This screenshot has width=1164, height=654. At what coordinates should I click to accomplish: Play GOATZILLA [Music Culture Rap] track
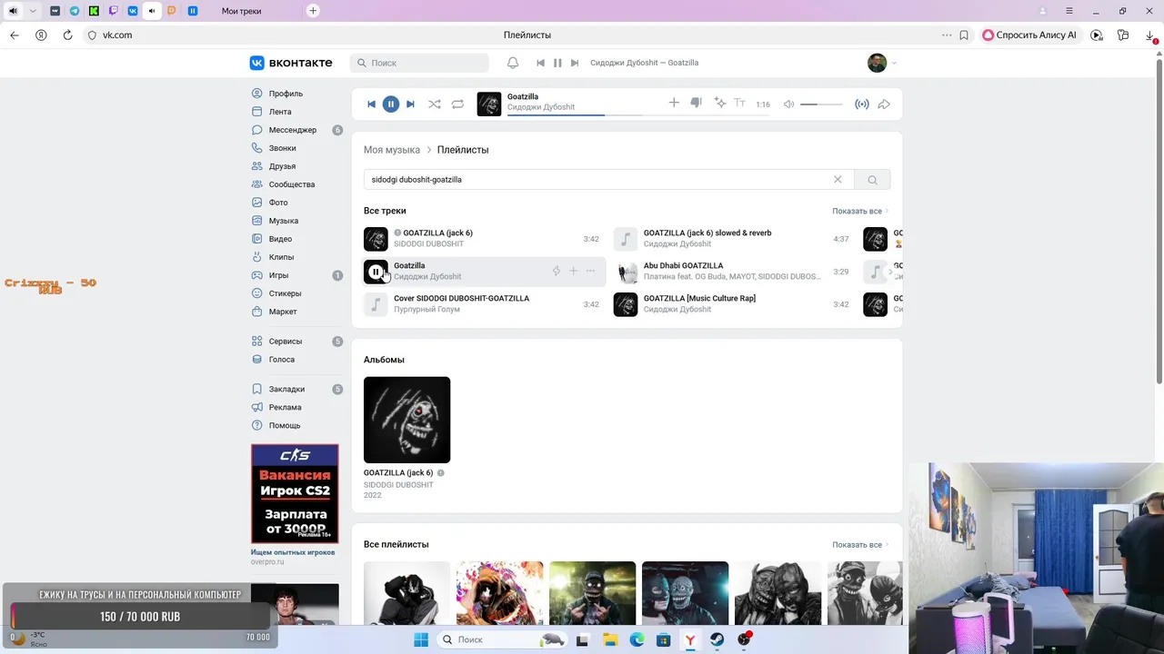(x=625, y=304)
